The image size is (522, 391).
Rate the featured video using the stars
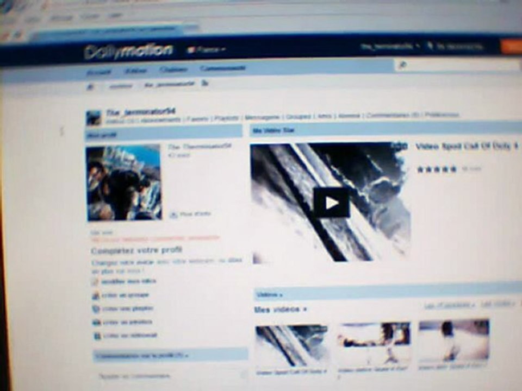coord(437,169)
